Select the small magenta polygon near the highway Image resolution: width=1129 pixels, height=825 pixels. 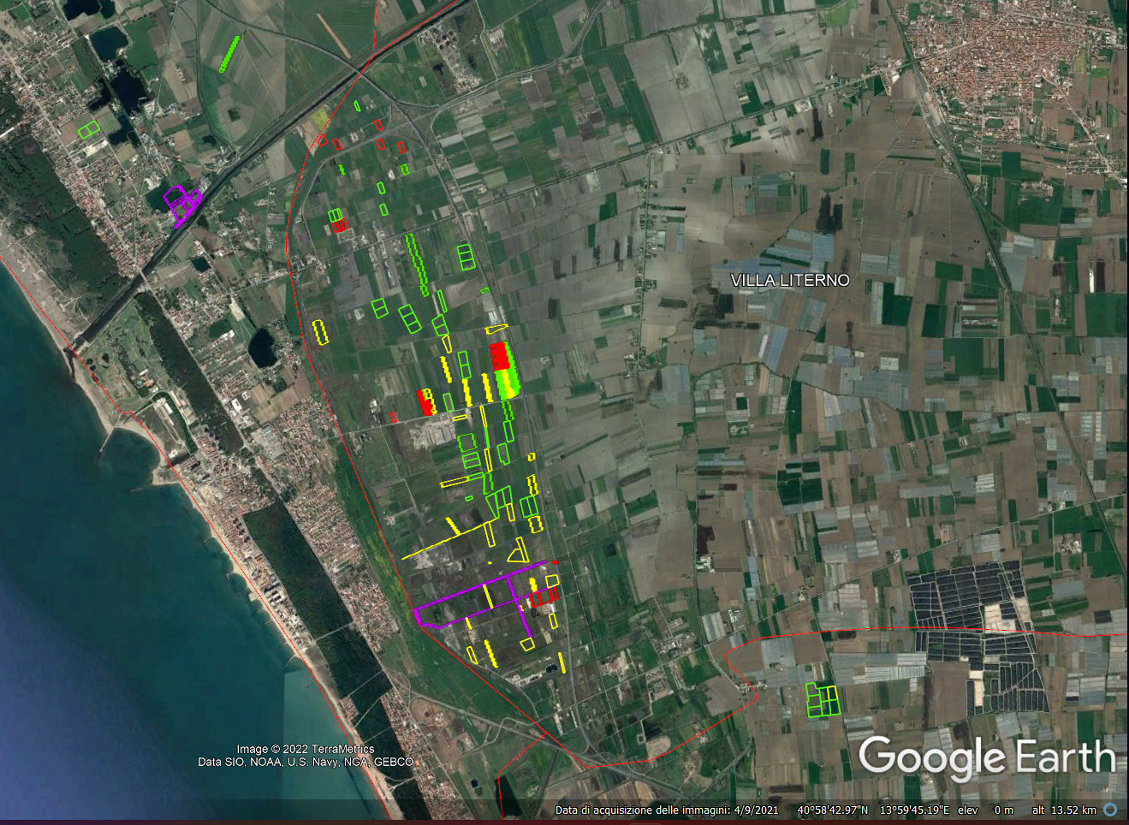tap(181, 205)
